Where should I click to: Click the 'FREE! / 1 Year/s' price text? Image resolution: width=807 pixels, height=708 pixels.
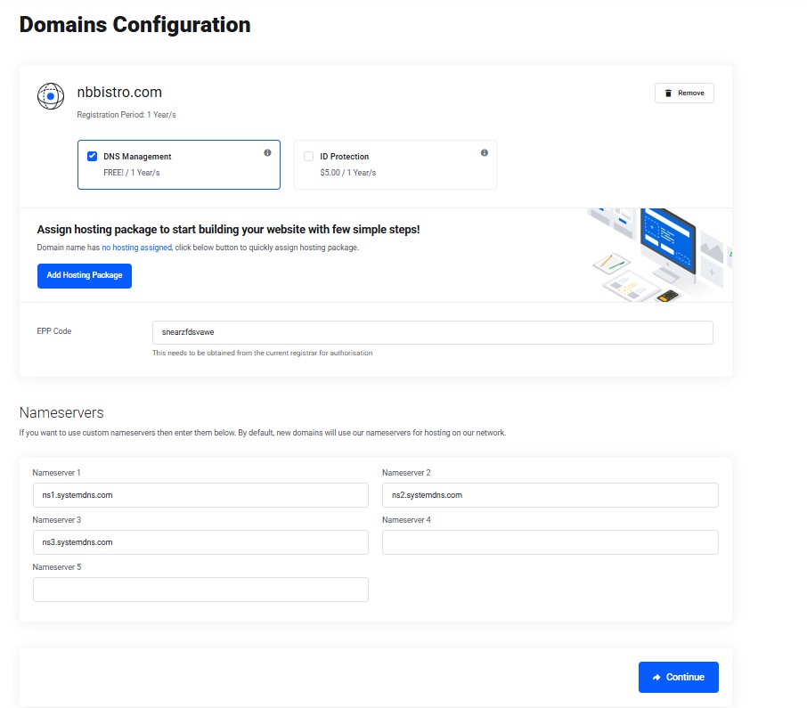click(x=132, y=173)
